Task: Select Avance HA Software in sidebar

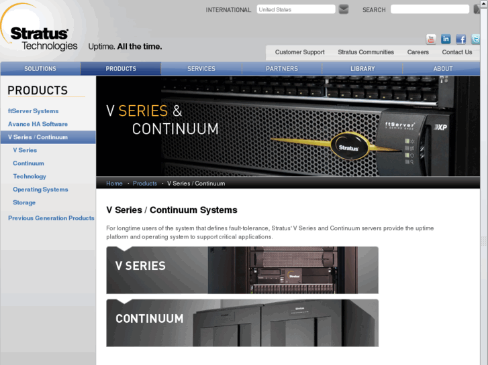Action: point(38,124)
